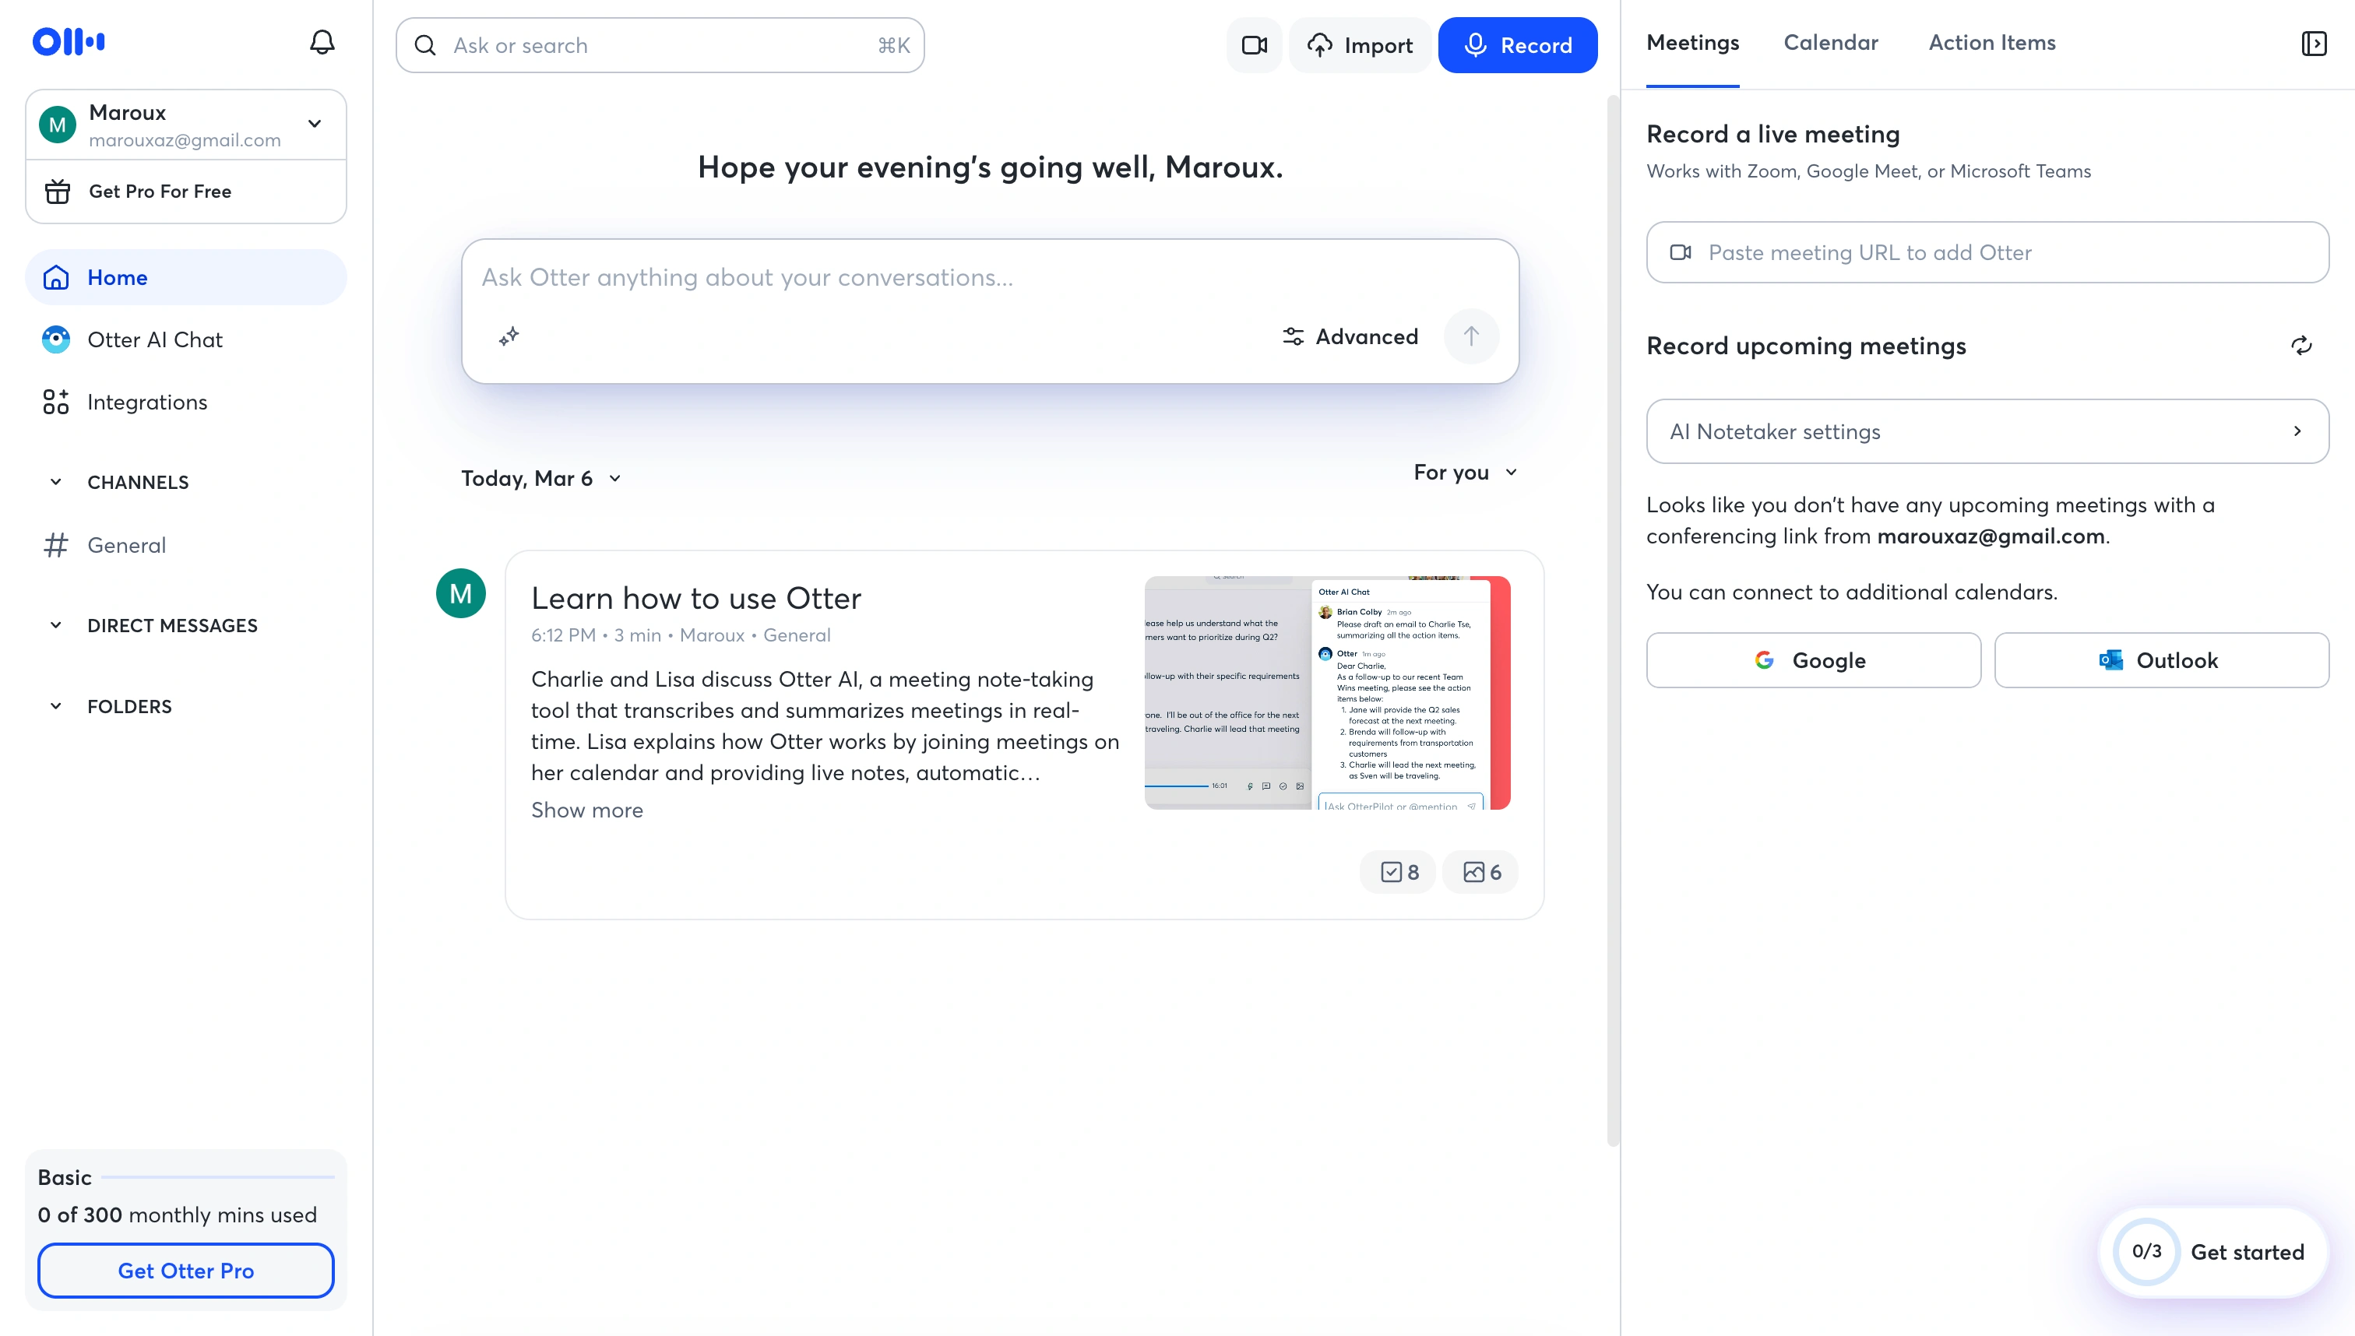The height and width of the screenshot is (1336, 2355).
Task: Open Advanced query options
Action: [x=1349, y=336]
